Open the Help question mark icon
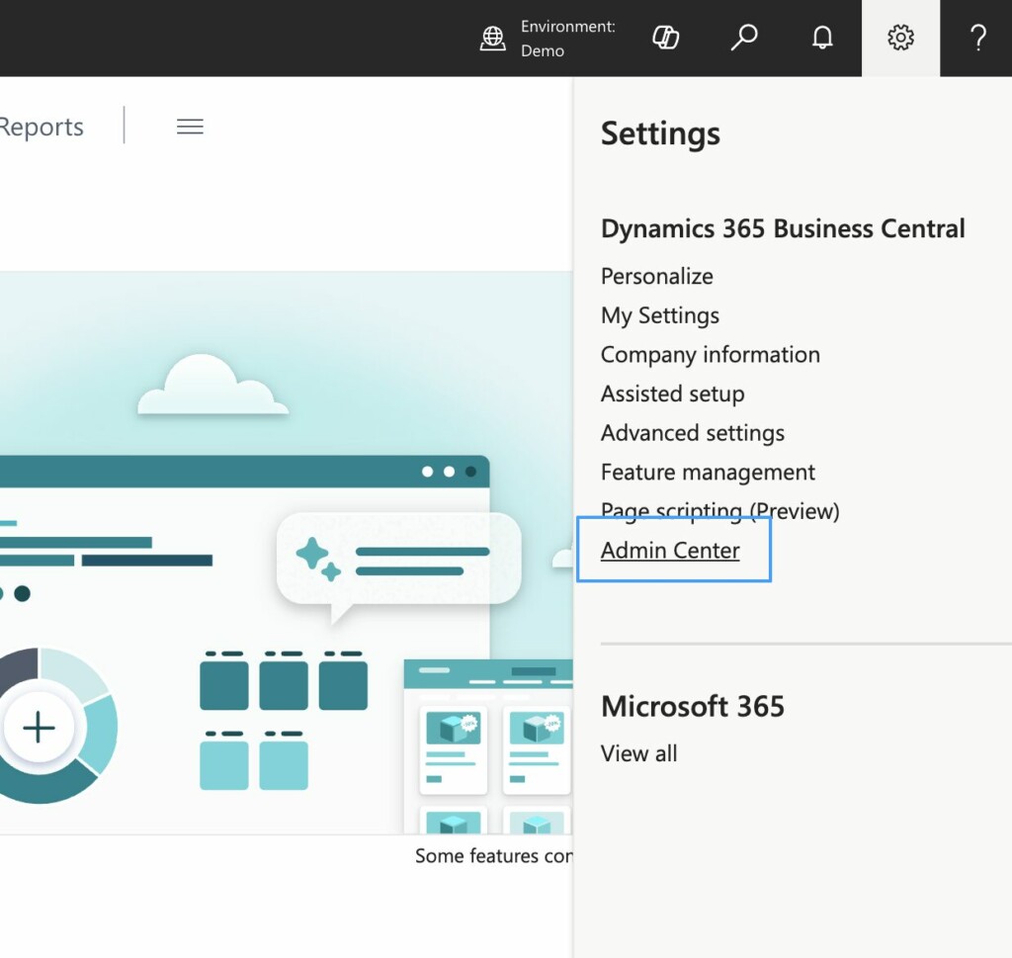This screenshot has height=958, width=1012. [977, 39]
